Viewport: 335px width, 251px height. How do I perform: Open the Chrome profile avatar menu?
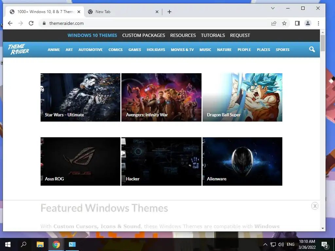308,23
